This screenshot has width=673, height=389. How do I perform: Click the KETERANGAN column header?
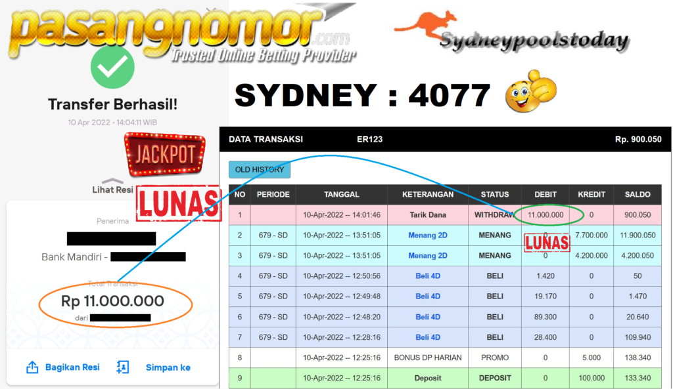tap(427, 194)
